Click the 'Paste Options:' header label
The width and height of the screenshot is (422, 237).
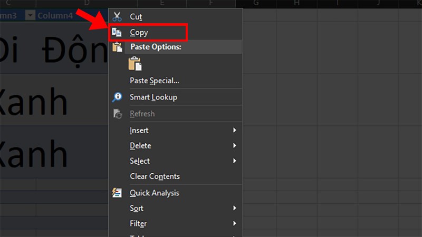tap(156, 47)
